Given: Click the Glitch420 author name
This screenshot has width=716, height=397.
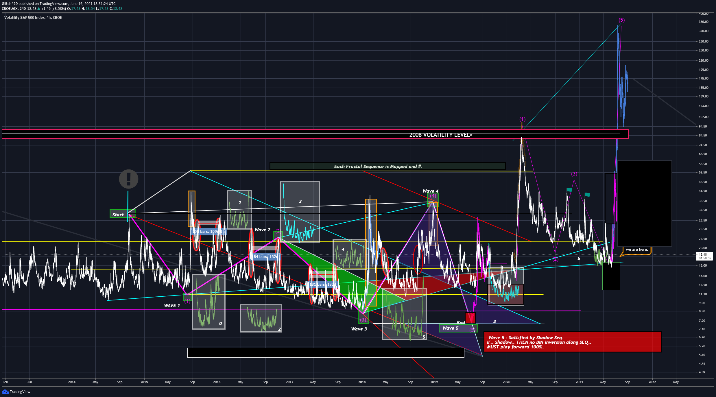Looking at the screenshot, I should (10, 4).
